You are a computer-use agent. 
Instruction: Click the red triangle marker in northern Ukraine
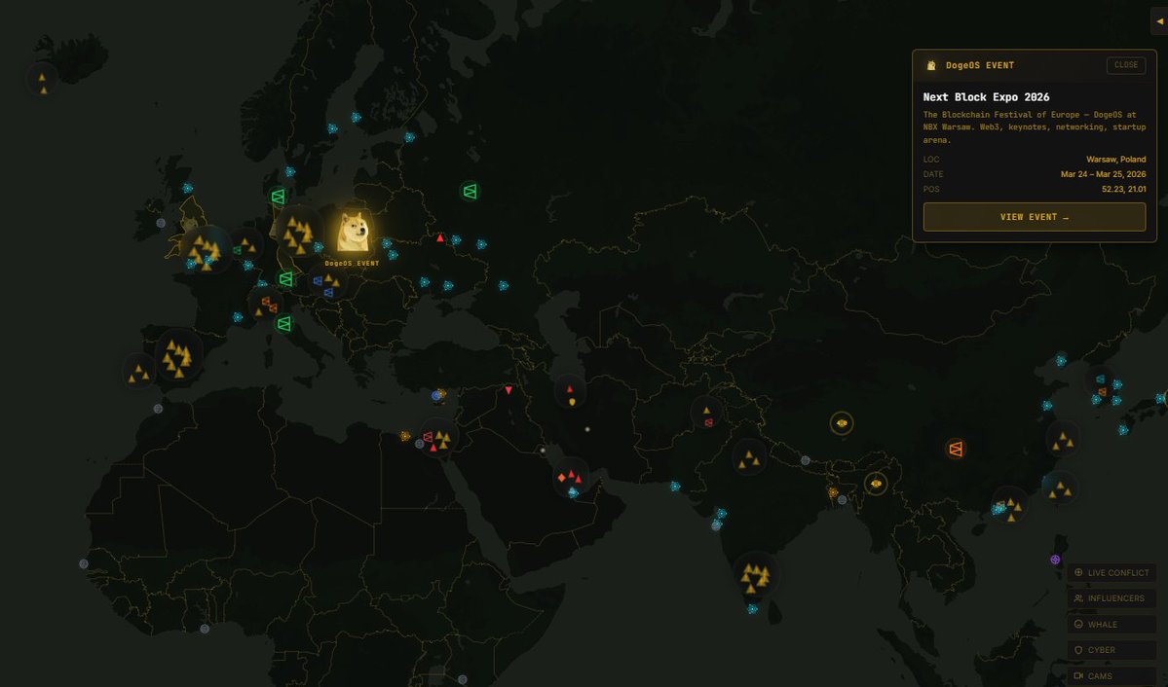[440, 238]
